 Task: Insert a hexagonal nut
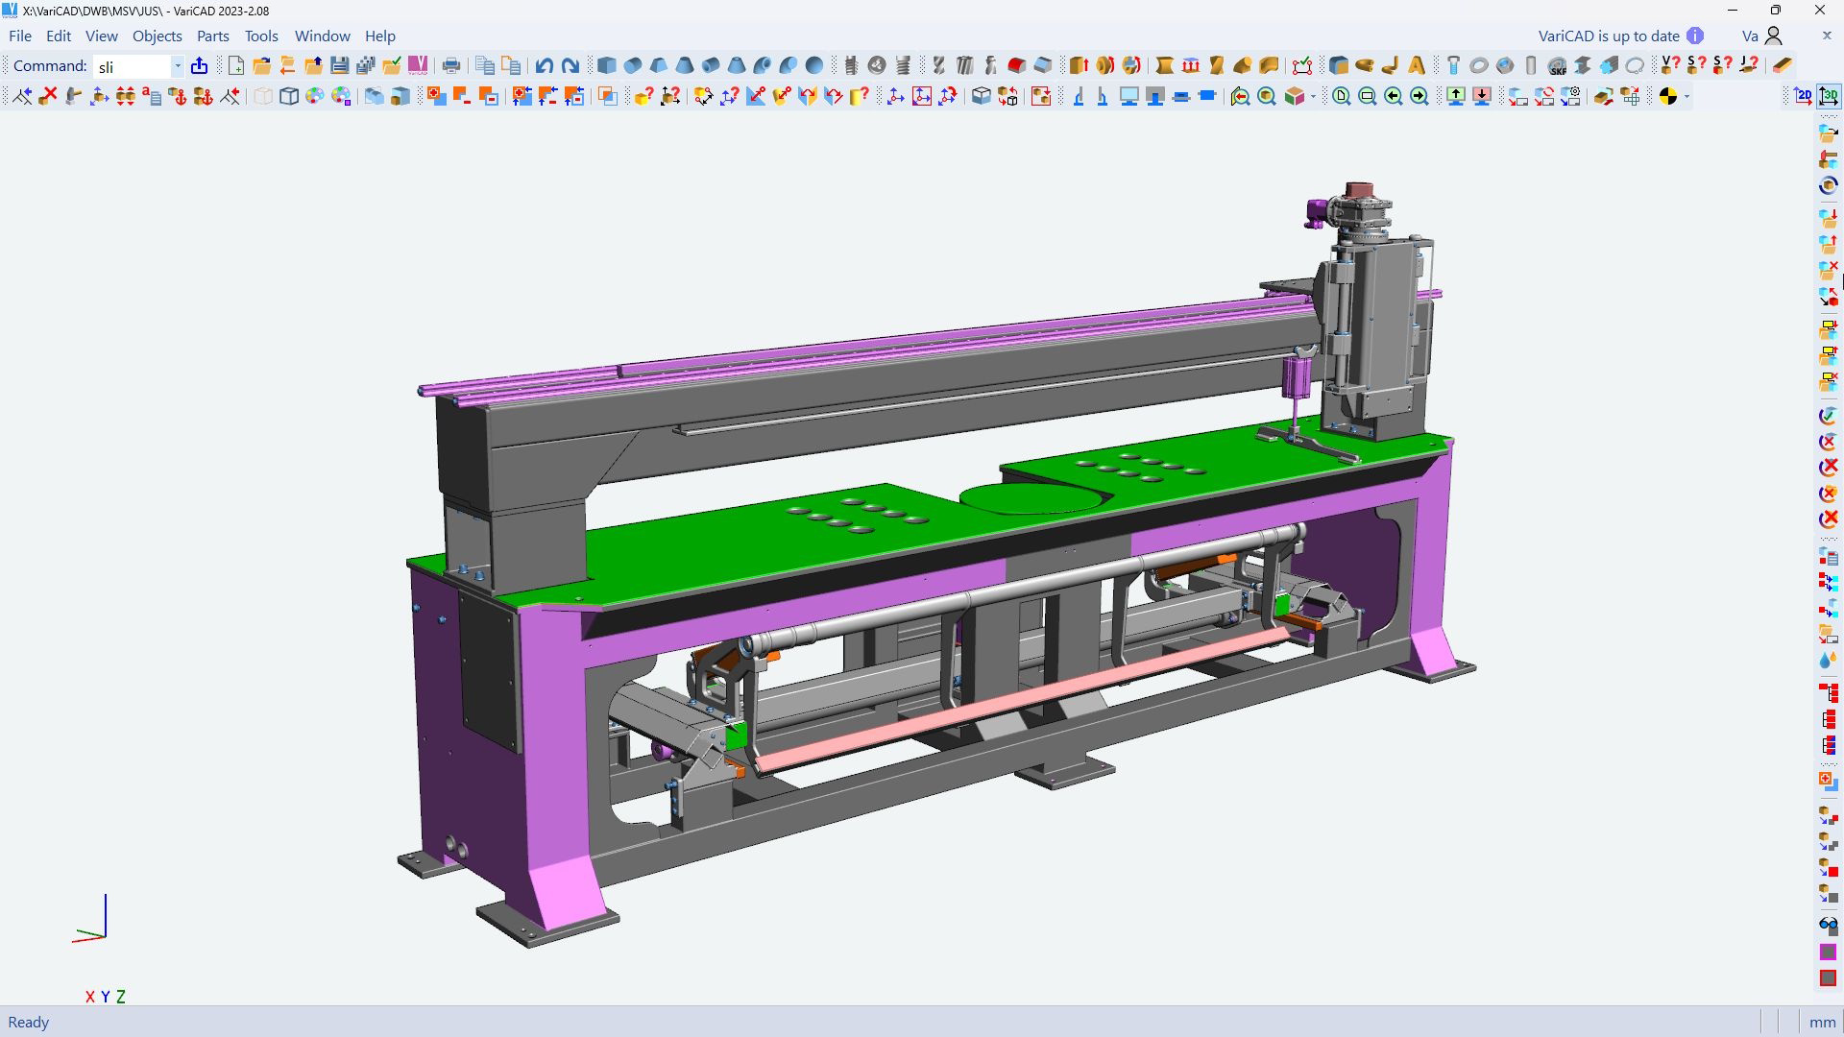pyautogui.click(x=1503, y=67)
